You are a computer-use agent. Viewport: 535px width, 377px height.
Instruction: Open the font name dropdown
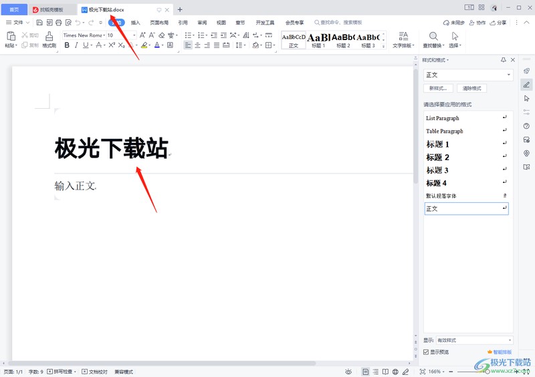tap(104, 35)
